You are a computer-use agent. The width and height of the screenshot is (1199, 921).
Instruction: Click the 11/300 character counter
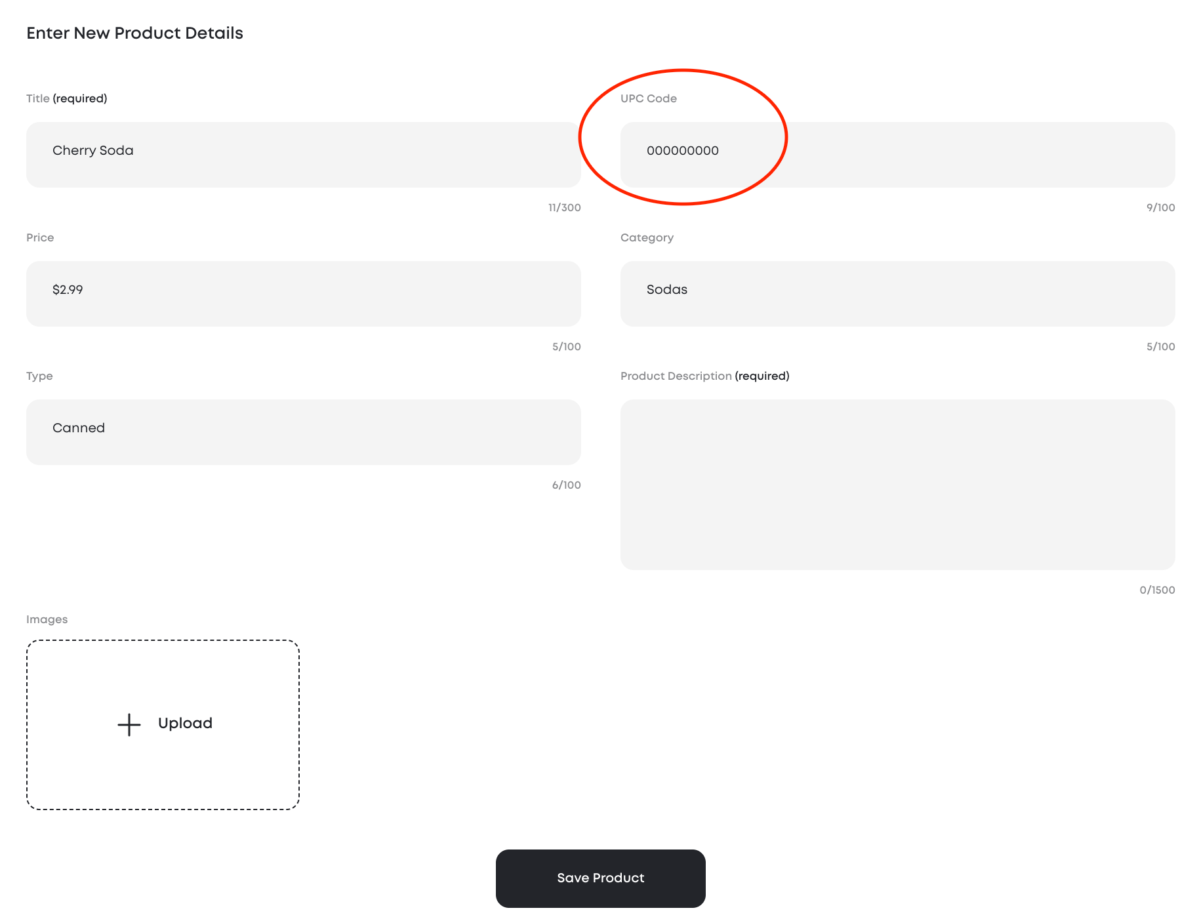click(565, 207)
